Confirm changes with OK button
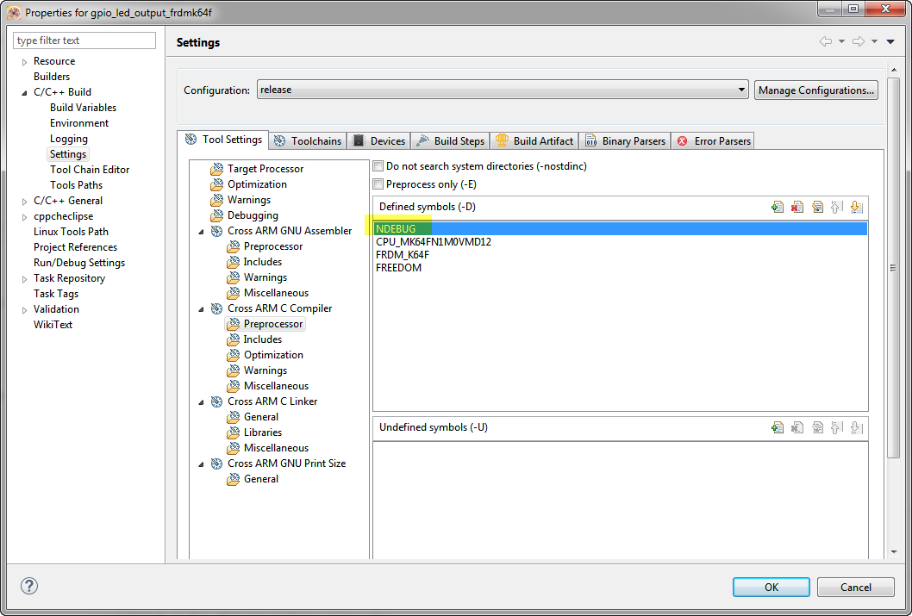The image size is (912, 616). pos(770,586)
